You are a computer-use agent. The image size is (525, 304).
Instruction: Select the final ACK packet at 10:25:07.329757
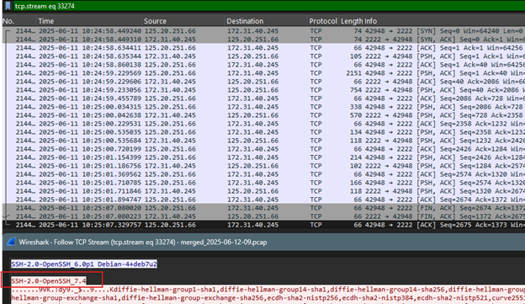pyautogui.click(x=263, y=225)
